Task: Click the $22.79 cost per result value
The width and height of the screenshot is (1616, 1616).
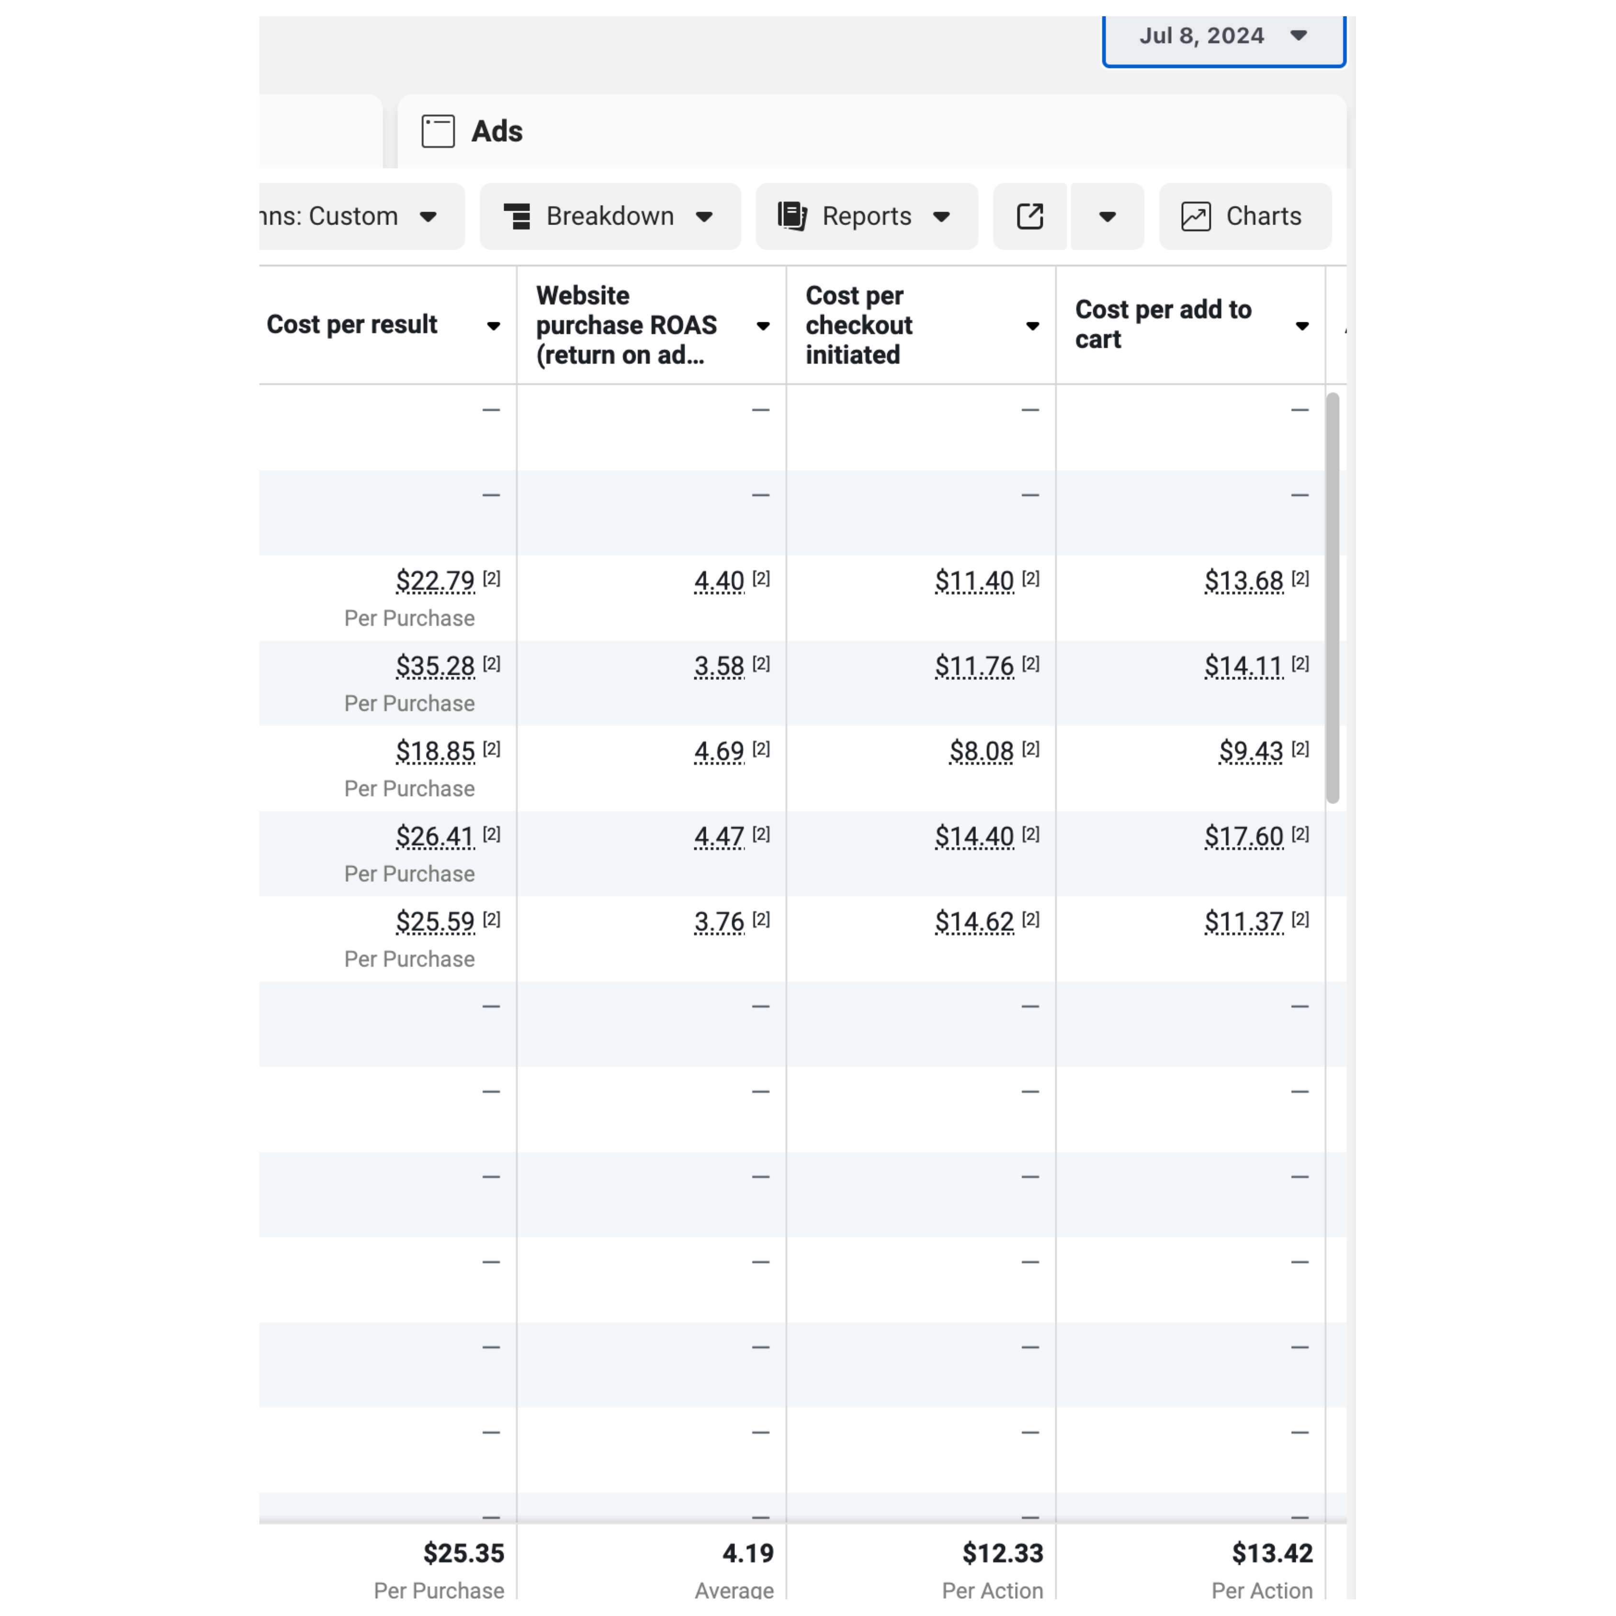Action: pos(435,580)
